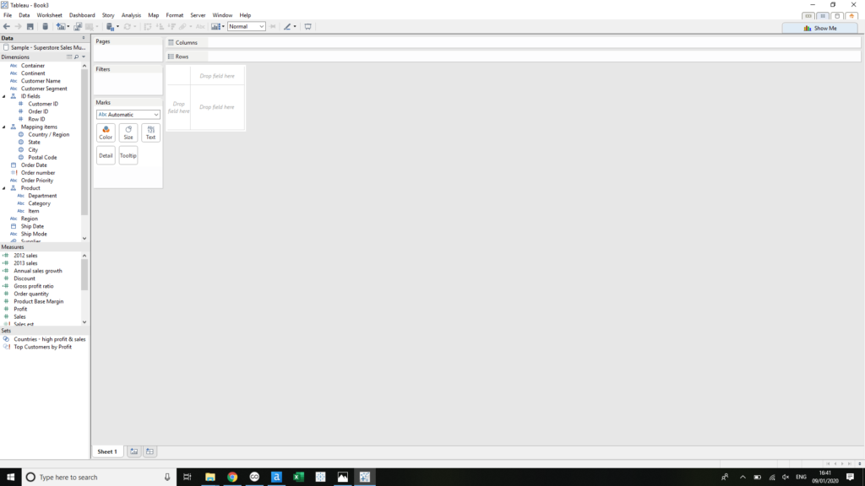
Task: Select the Sheet 1 tab
Action: pyautogui.click(x=107, y=451)
